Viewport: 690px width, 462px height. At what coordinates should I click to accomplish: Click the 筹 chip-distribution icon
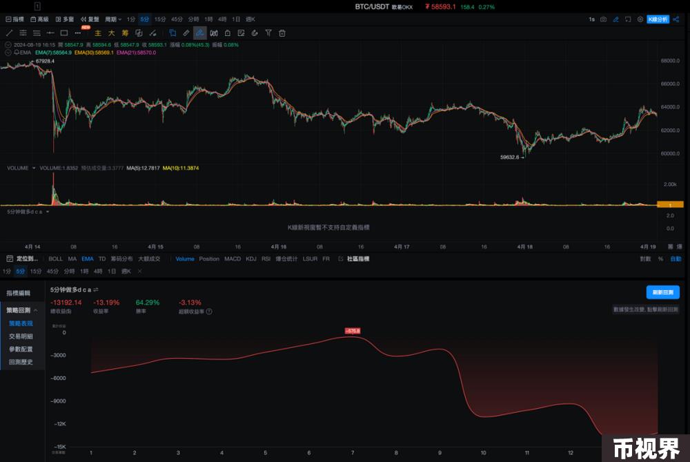(x=125, y=33)
